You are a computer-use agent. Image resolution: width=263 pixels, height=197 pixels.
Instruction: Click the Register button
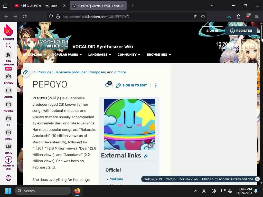point(241,31)
